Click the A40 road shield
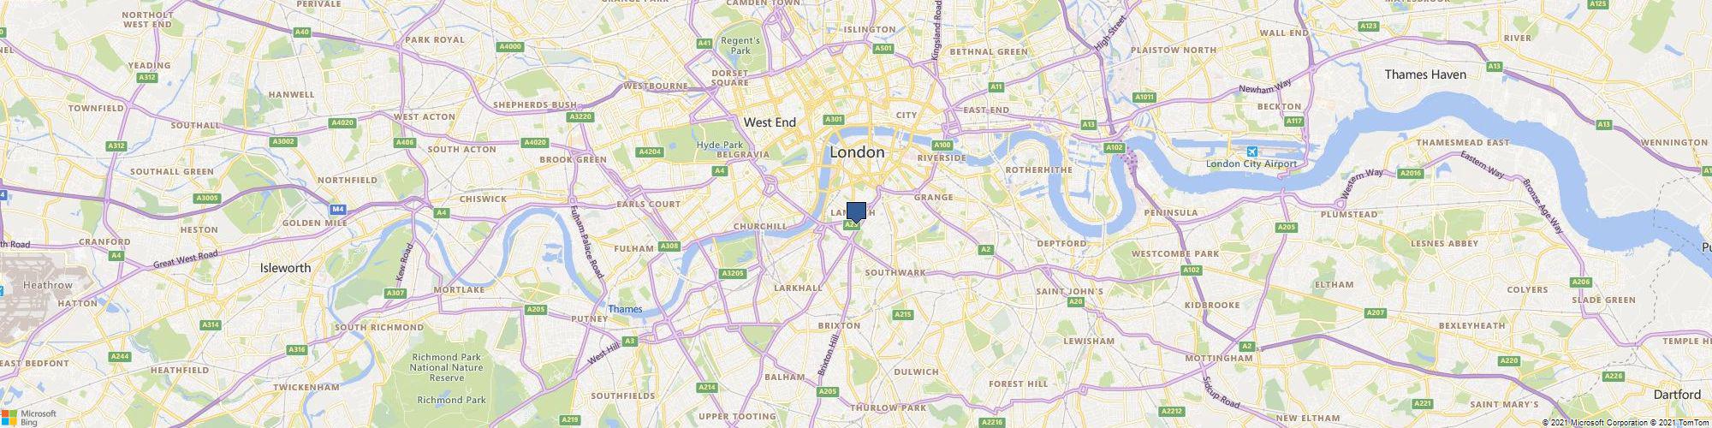1712x428 pixels. coord(301,32)
